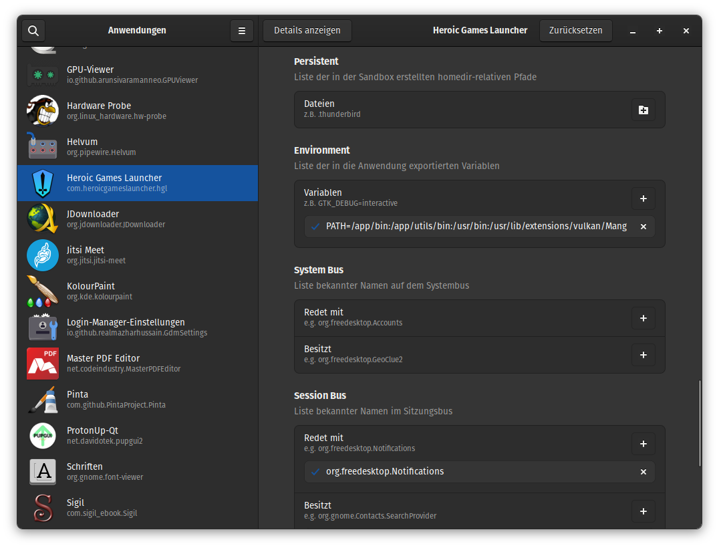Viewport: 719px width, 548px height.
Task: Add a System Bus 'Besitzt' name
Action: (643, 355)
